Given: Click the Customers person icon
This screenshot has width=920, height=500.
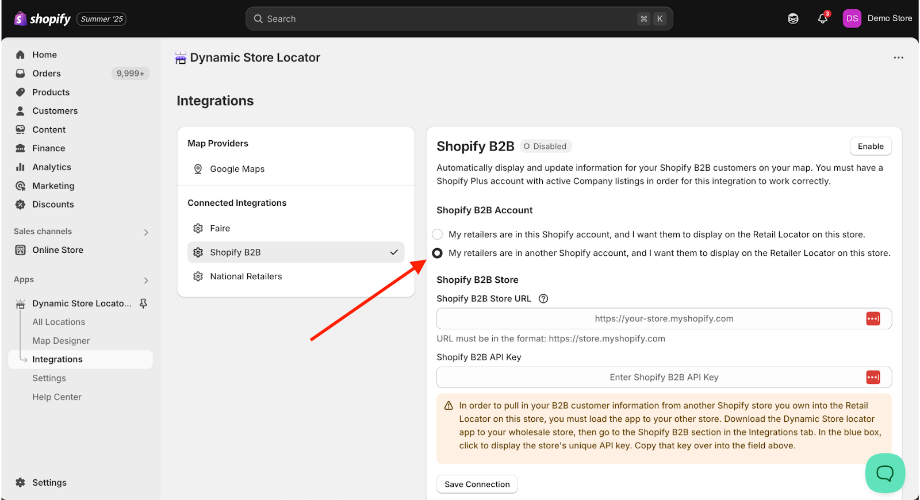Looking at the screenshot, I should tap(20, 111).
